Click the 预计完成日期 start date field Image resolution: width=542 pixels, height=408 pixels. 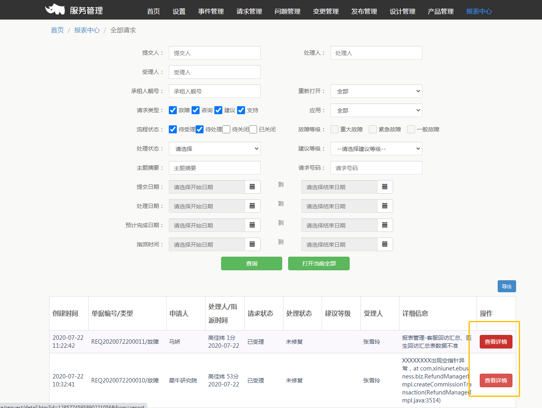pos(207,225)
